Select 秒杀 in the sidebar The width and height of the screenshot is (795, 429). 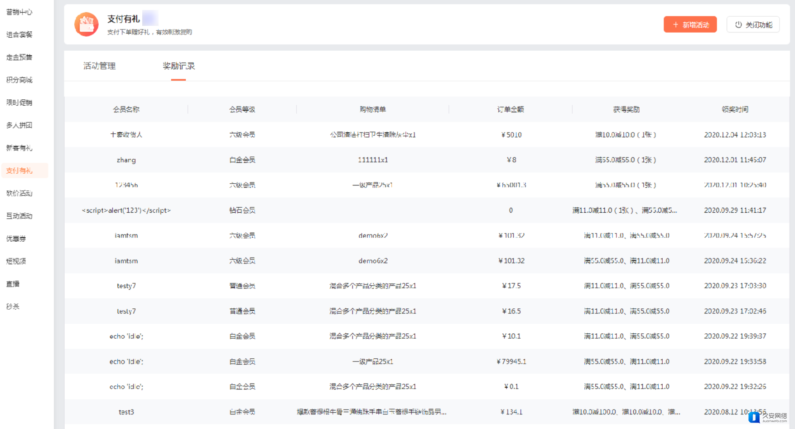(13, 307)
